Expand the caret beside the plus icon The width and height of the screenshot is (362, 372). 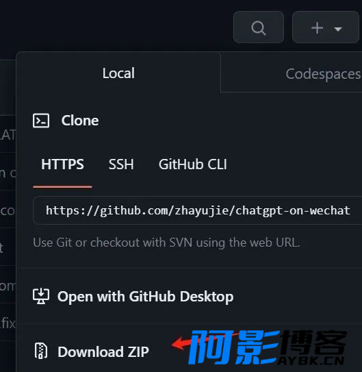[337, 29]
